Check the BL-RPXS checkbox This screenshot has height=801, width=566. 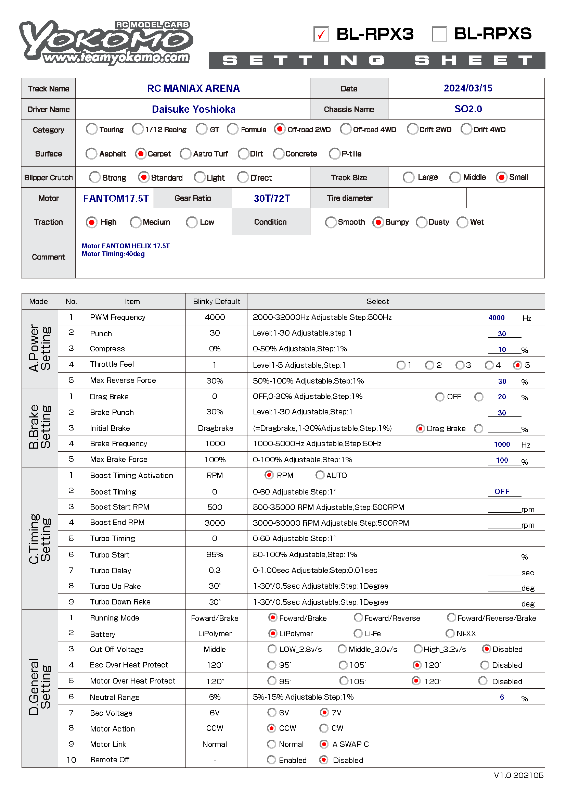tap(439, 34)
